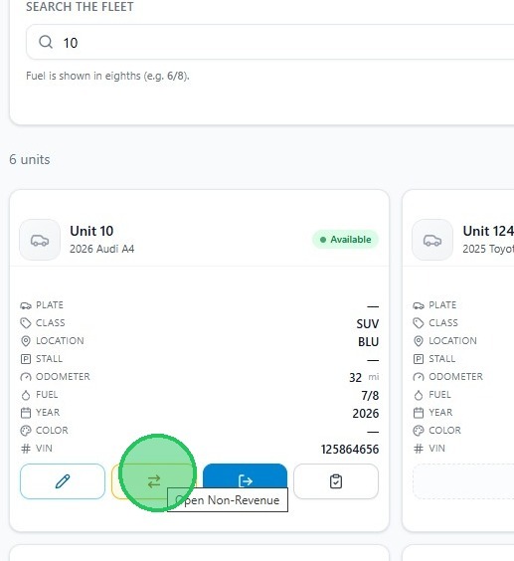This screenshot has width=514, height=561.
Task: Click the Unit 10 FUEL droplet icon
Action: tap(26, 395)
